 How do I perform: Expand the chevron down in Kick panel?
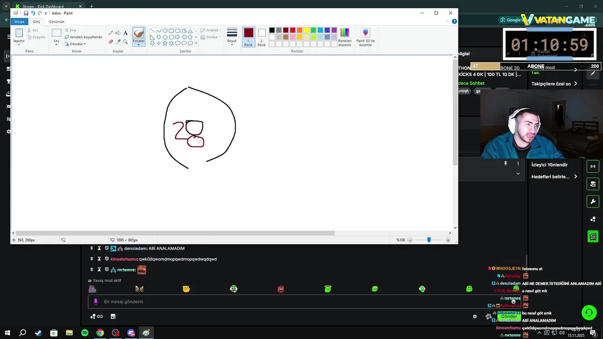click(x=518, y=173)
